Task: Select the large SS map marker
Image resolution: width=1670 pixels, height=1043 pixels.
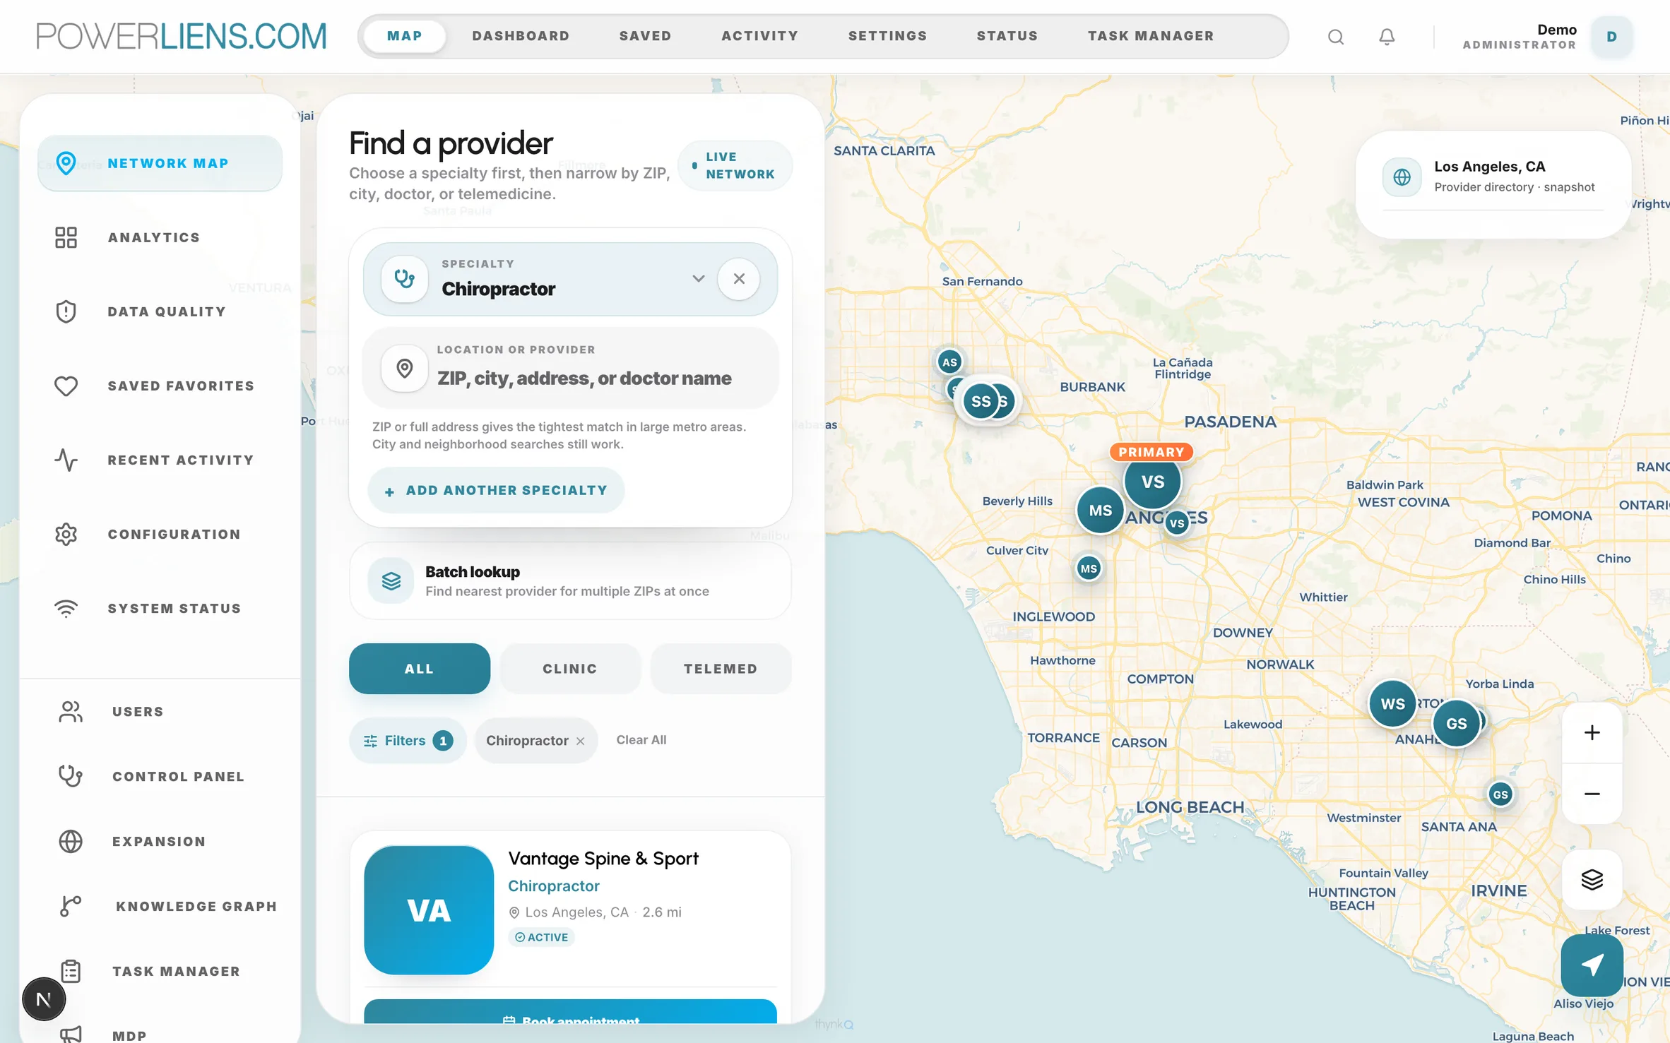Action: click(981, 401)
